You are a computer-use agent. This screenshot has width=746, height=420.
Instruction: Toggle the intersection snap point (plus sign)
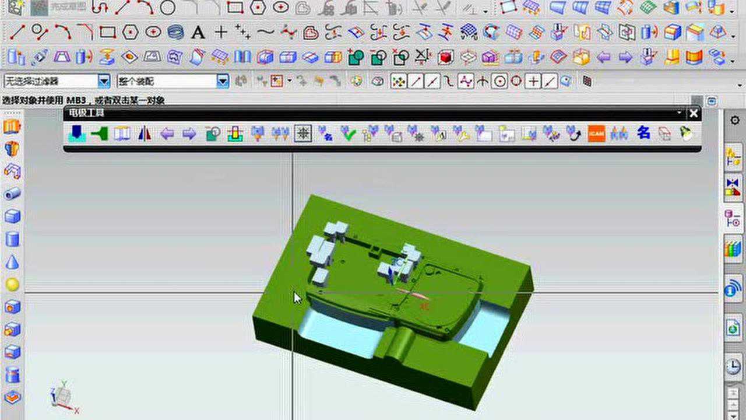tap(533, 82)
